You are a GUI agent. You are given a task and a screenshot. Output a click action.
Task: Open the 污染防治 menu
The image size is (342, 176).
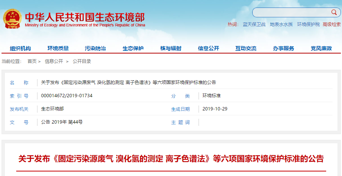(95, 48)
